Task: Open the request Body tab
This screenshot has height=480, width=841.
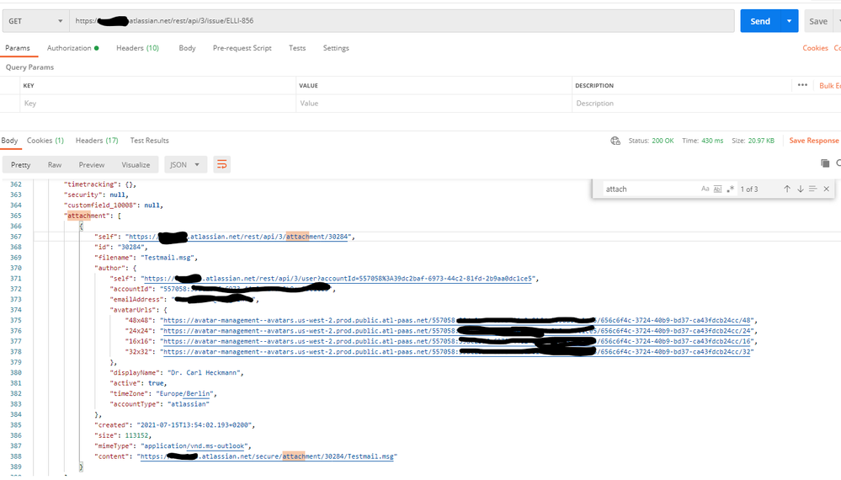Action: click(187, 48)
